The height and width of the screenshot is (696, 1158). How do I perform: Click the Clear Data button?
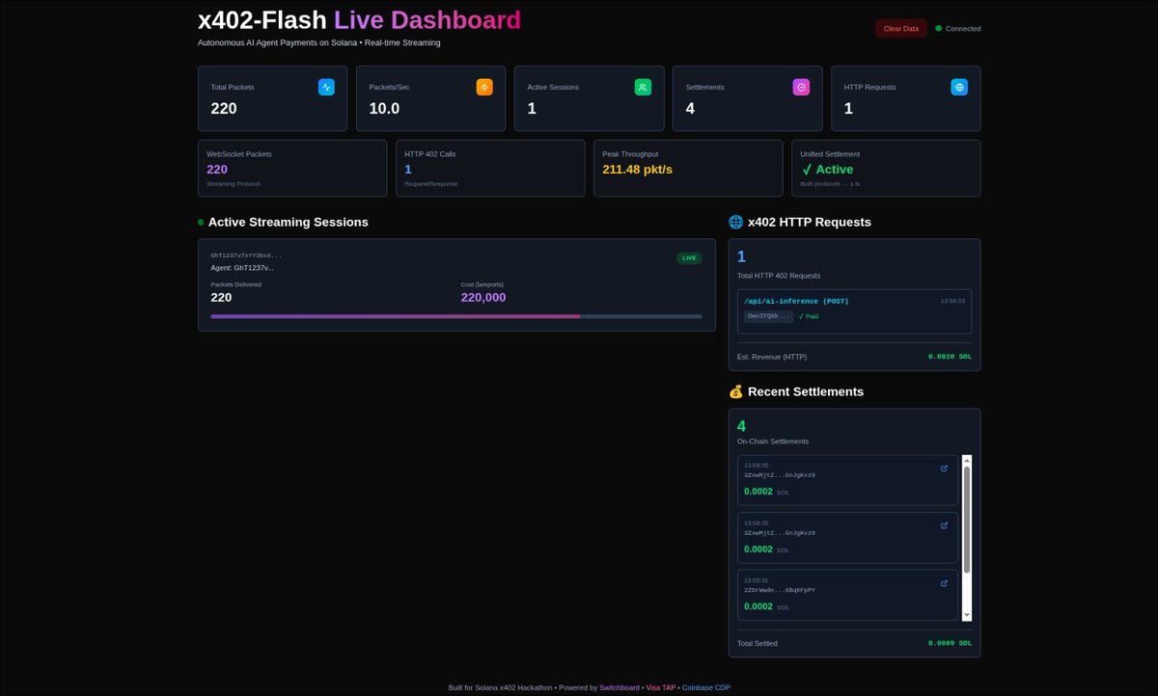tap(901, 29)
